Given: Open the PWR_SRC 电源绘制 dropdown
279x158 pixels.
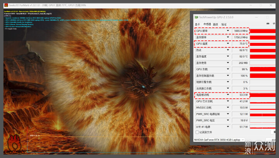Looking at the screenshot, I should pyautogui.click(x=228, y=114).
